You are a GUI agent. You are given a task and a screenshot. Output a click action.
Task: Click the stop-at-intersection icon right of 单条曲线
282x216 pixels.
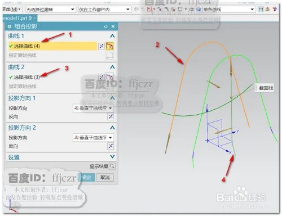(261, 9)
